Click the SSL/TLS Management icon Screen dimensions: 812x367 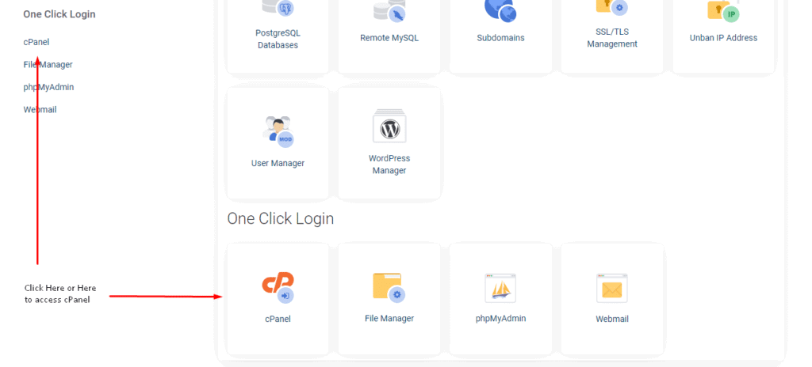pyautogui.click(x=612, y=6)
